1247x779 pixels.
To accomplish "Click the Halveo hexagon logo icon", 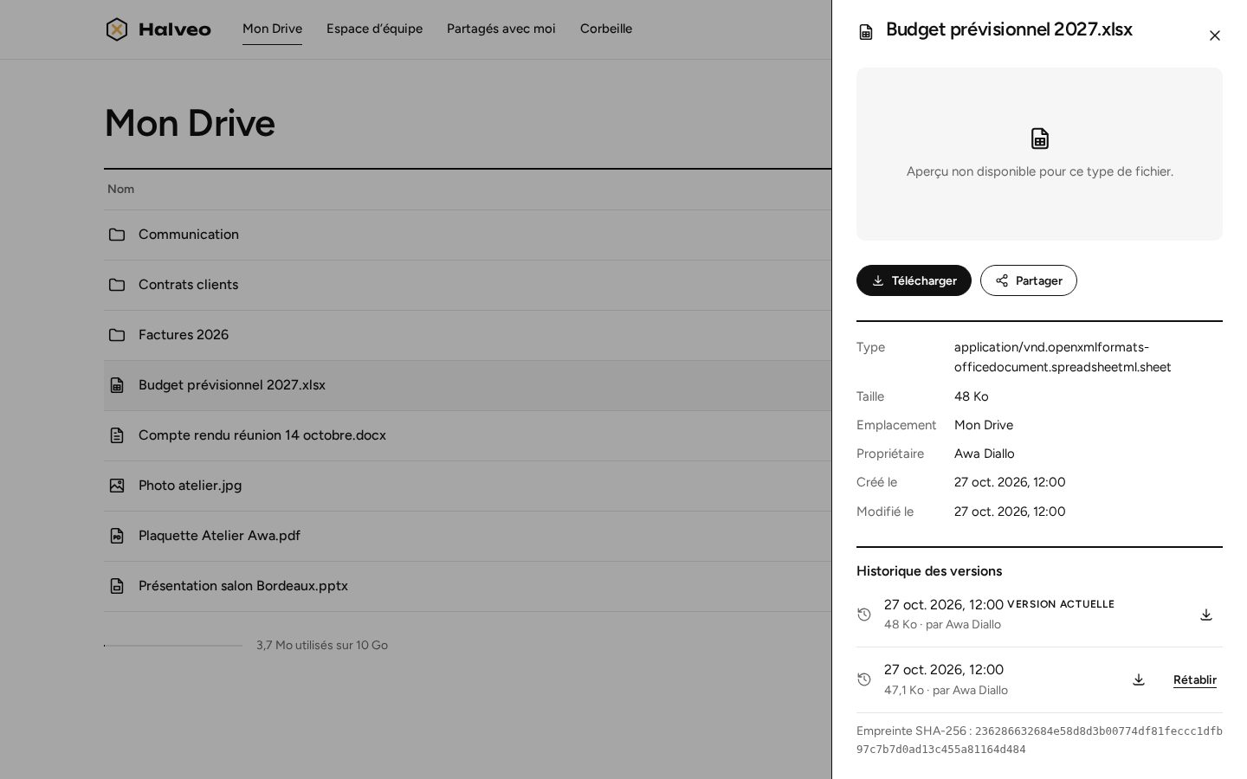I will (x=117, y=29).
